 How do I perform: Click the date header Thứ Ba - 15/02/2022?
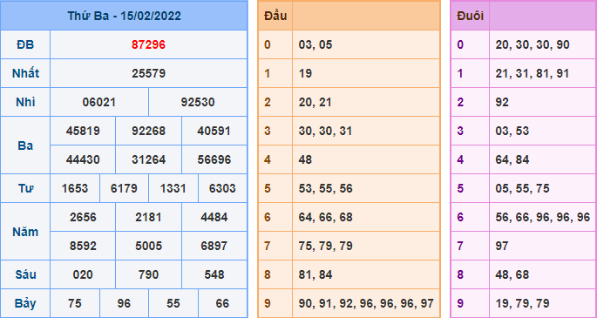(124, 16)
